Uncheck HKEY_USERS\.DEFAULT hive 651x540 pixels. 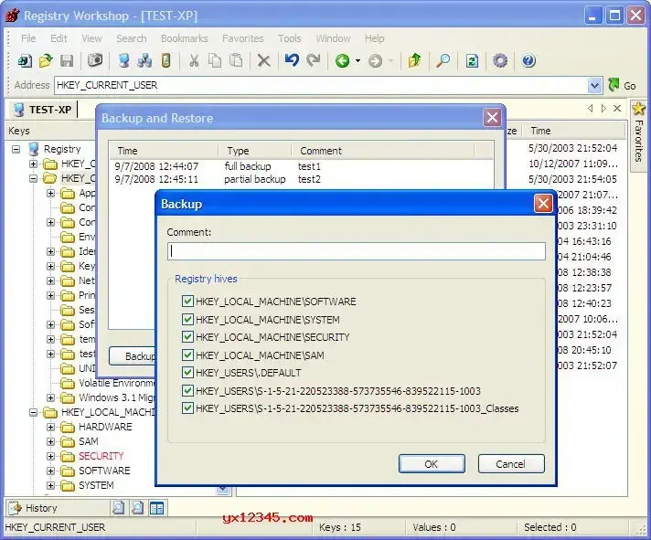[187, 373]
